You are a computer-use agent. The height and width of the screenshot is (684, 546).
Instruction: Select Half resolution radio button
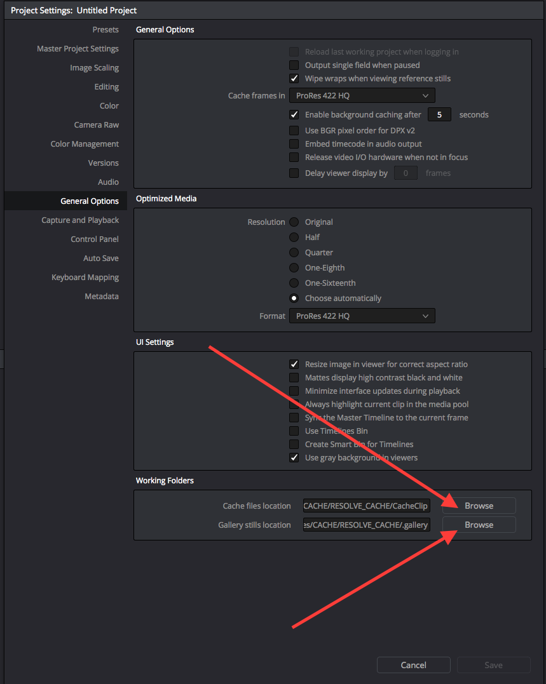(x=294, y=238)
